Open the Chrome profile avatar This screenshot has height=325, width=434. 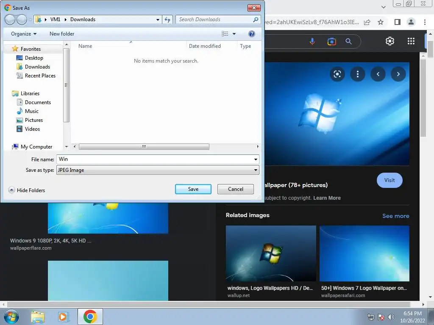point(411,22)
